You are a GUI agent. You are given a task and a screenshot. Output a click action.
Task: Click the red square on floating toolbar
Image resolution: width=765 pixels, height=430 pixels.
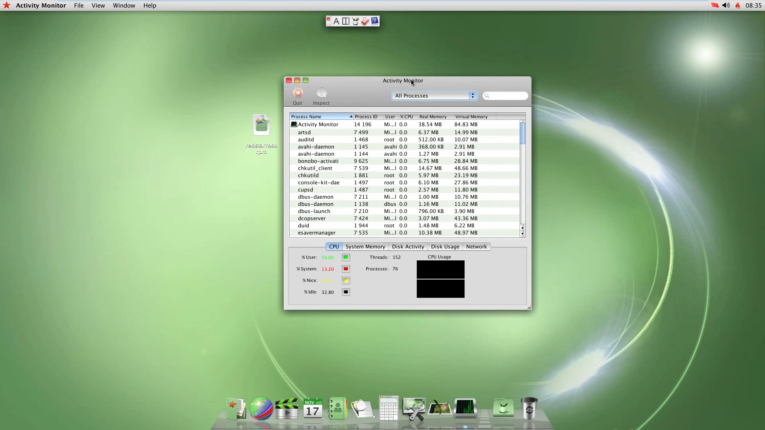pyautogui.click(x=328, y=19)
